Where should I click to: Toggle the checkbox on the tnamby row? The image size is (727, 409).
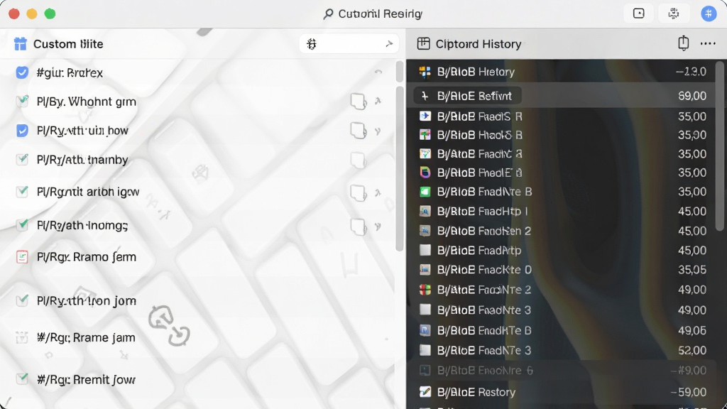pyautogui.click(x=22, y=160)
